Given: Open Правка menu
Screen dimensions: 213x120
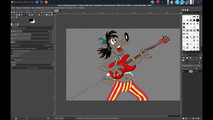Looking at the screenshot, I should [x=19, y=8].
